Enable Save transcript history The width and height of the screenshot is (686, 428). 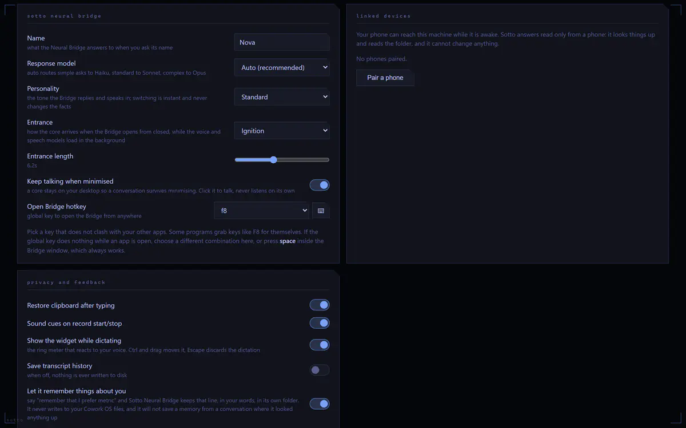point(320,370)
